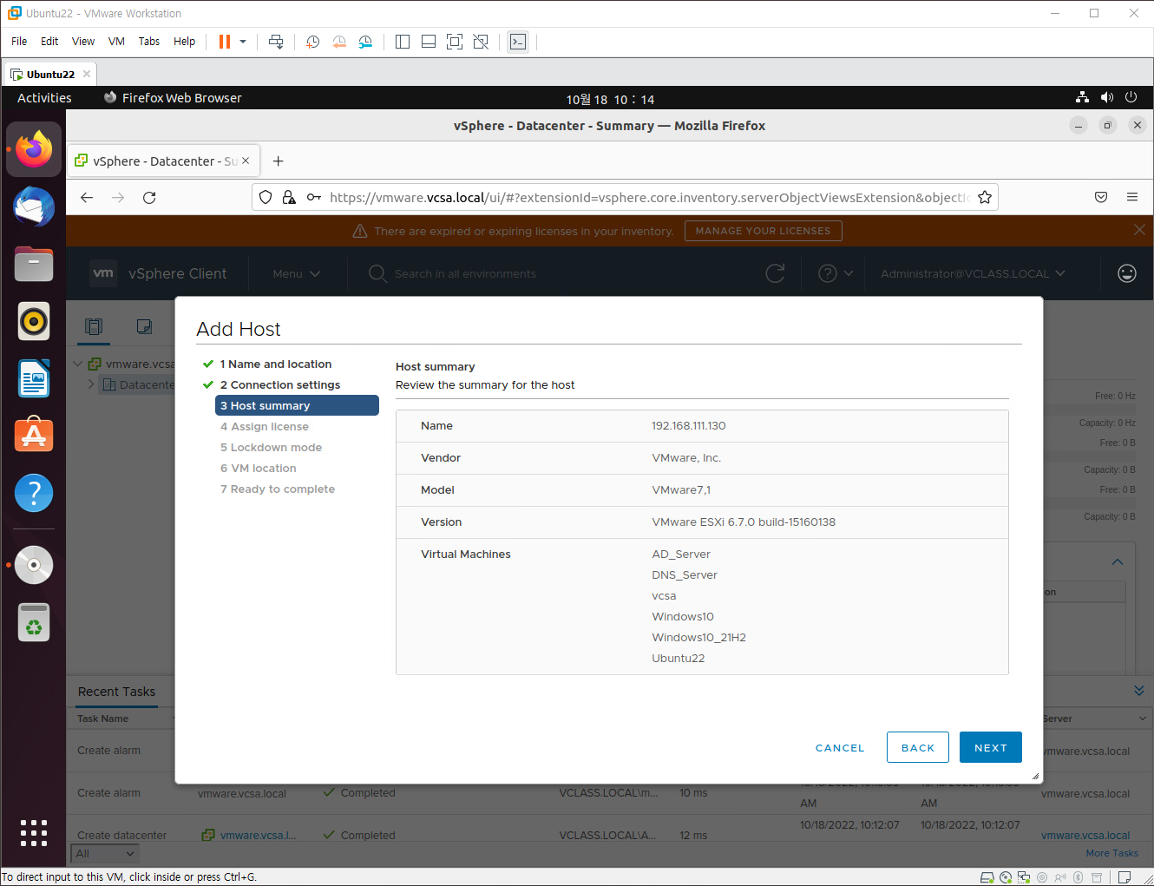Go back in Firefox history

point(87,197)
